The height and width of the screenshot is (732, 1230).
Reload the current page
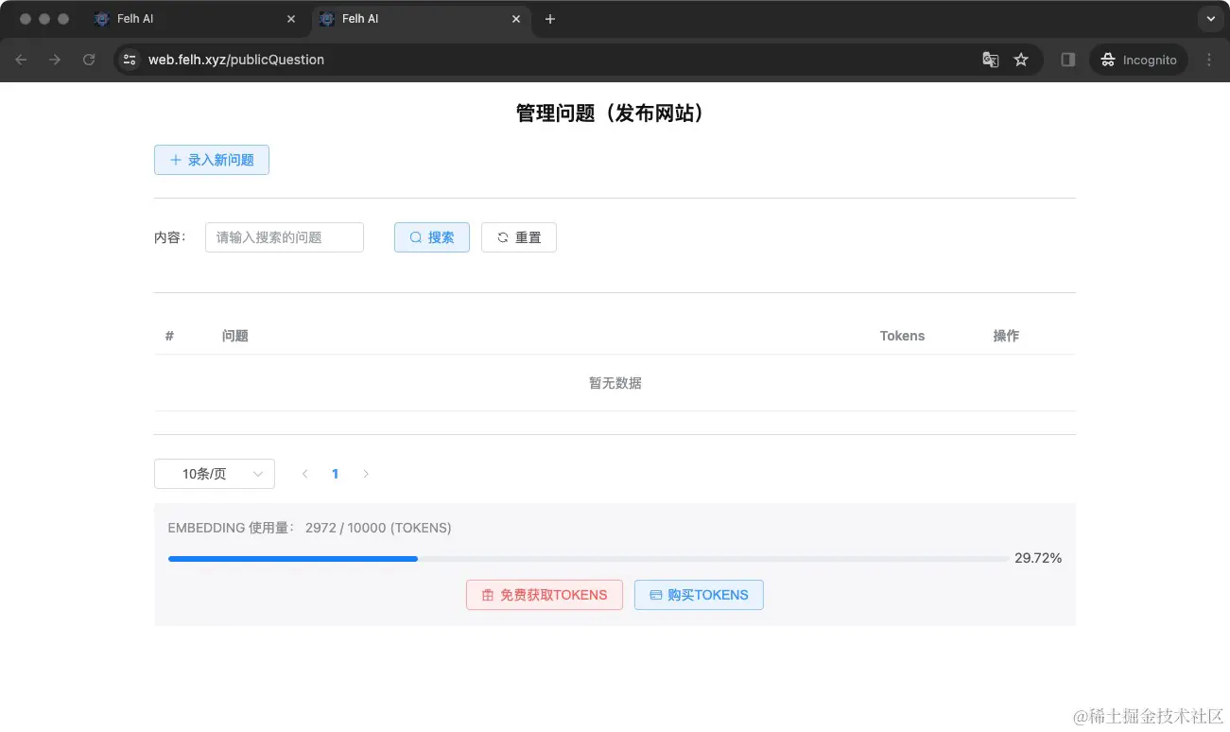89,60
